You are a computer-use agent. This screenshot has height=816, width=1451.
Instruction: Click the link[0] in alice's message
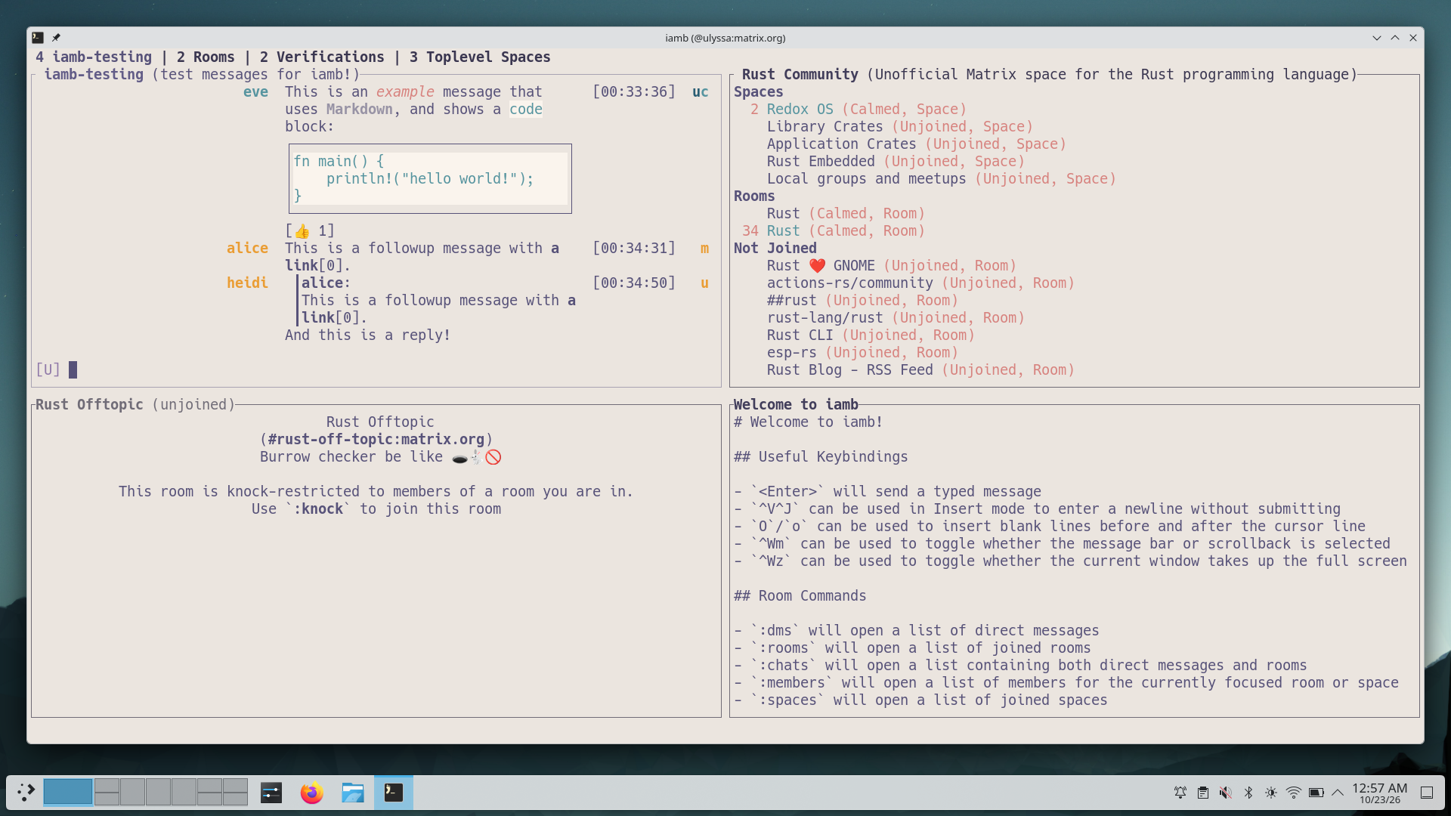tap(314, 266)
